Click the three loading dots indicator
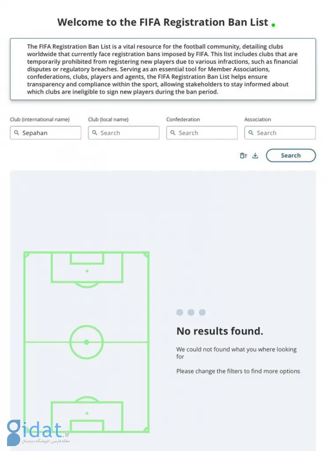 click(x=191, y=312)
